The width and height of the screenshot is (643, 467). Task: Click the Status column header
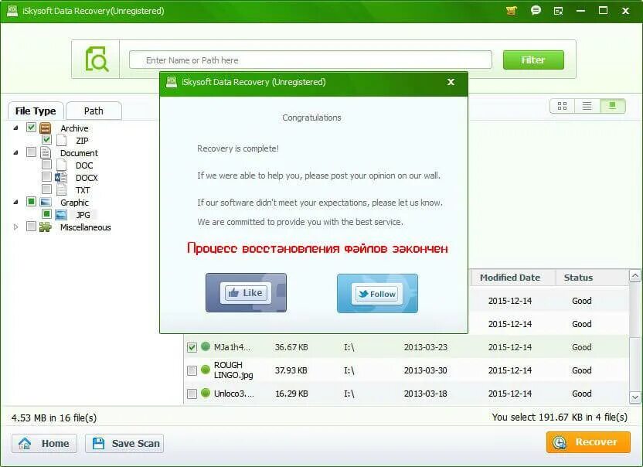(578, 278)
